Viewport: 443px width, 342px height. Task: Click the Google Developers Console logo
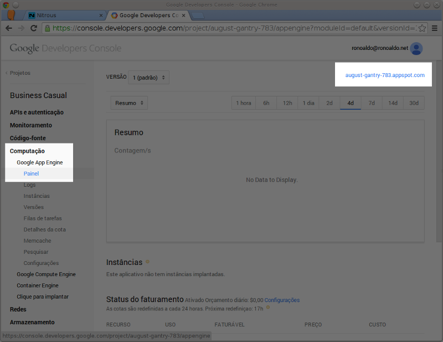(x=65, y=48)
